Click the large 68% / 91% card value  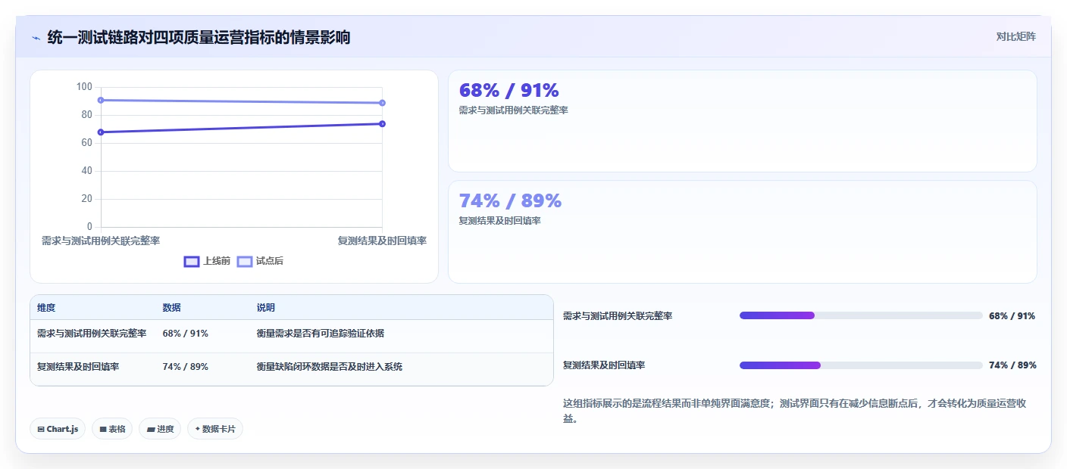pyautogui.click(x=508, y=90)
